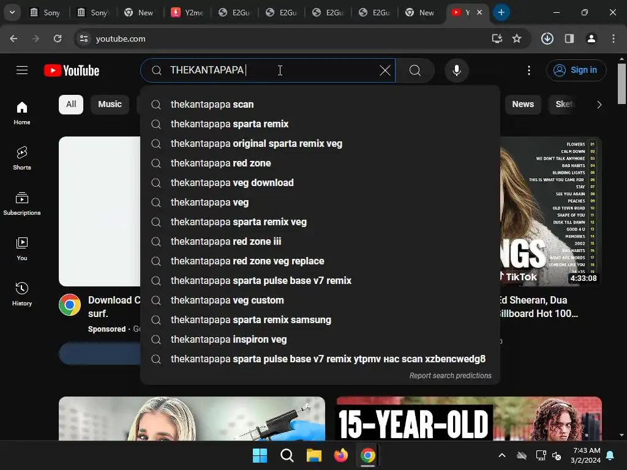This screenshot has height=470, width=627.
Task: Click the Sign in button
Action: tap(576, 70)
